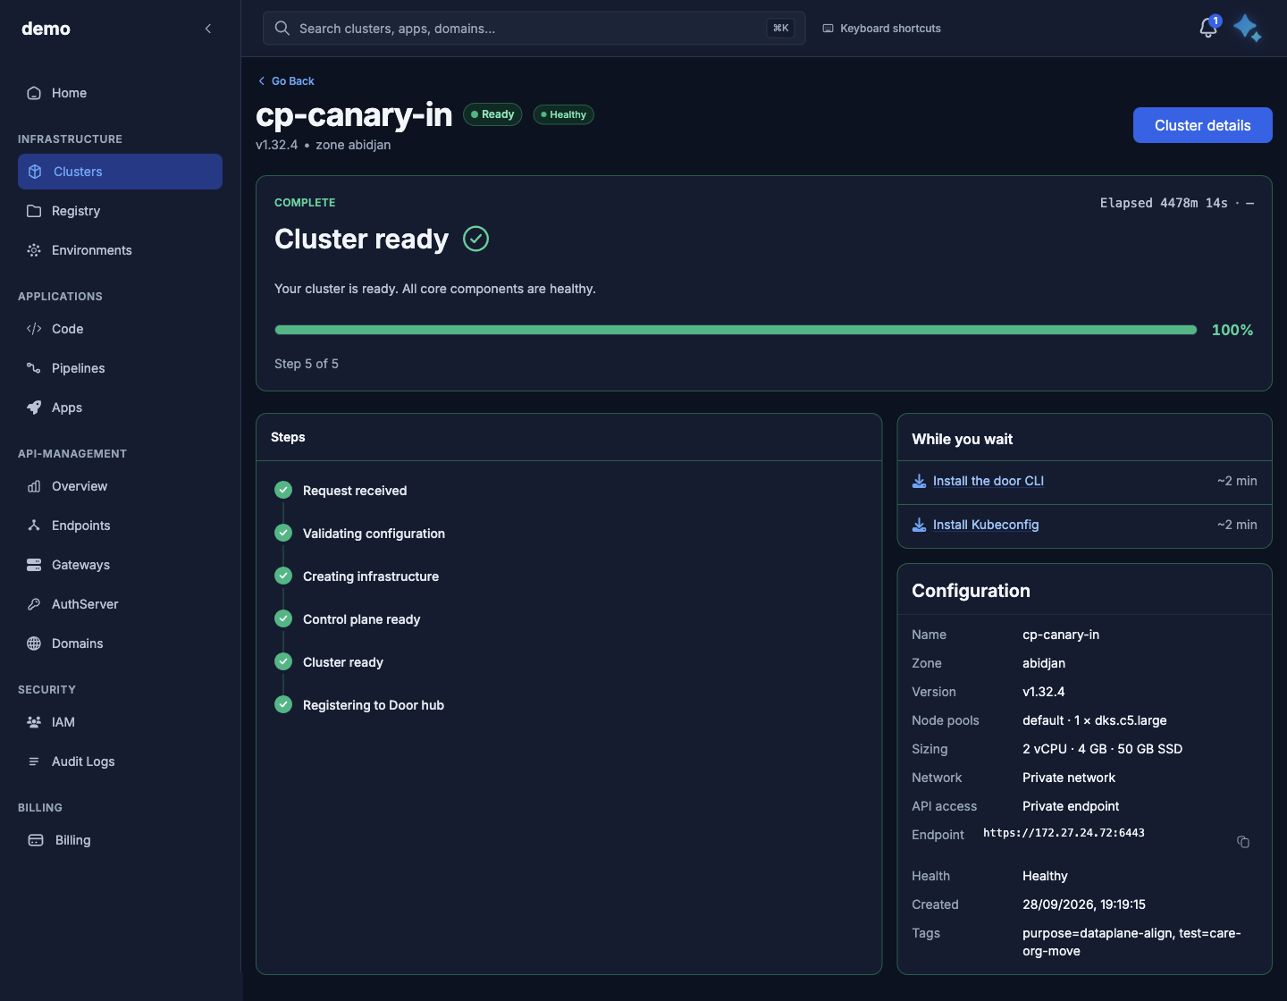Focus the search clusters, apps, domains field
This screenshot has height=1001, width=1287.
(534, 29)
